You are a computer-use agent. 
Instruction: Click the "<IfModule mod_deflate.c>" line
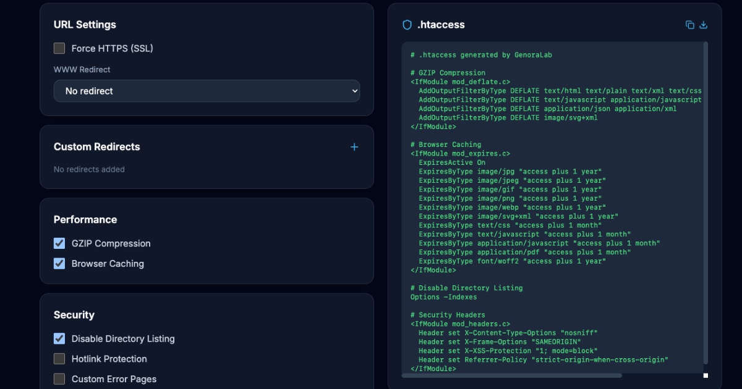460,82
